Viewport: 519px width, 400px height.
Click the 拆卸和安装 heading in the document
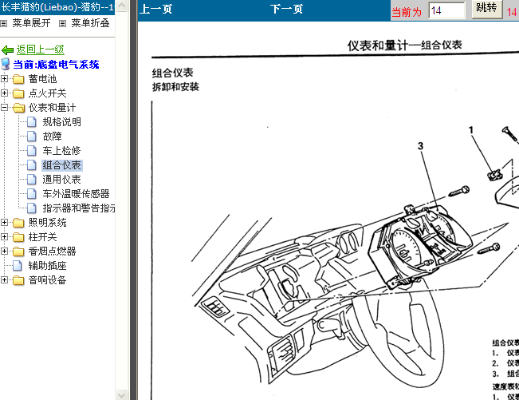(175, 87)
